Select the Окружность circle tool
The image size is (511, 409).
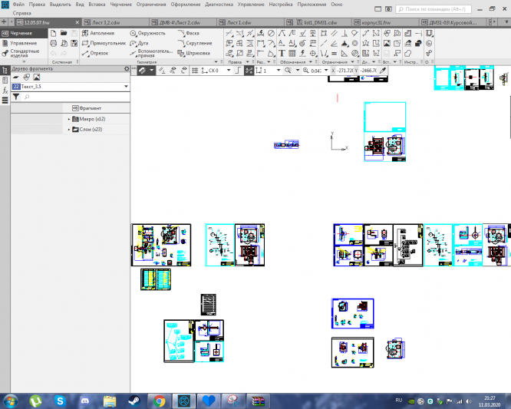(x=147, y=33)
